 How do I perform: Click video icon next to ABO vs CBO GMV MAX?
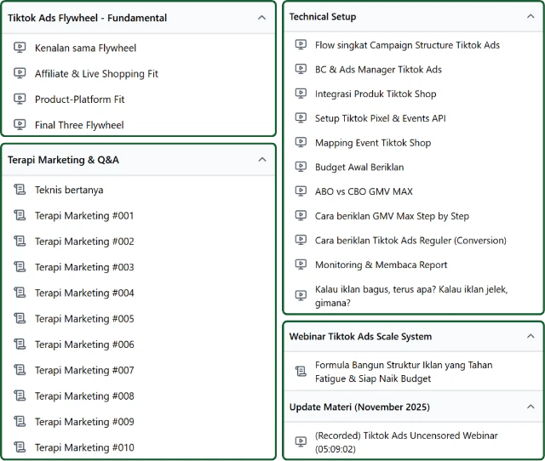coord(300,191)
